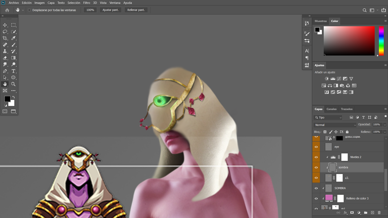Toggle visibility of z2. layer
388x218 pixels.
pos(316,178)
